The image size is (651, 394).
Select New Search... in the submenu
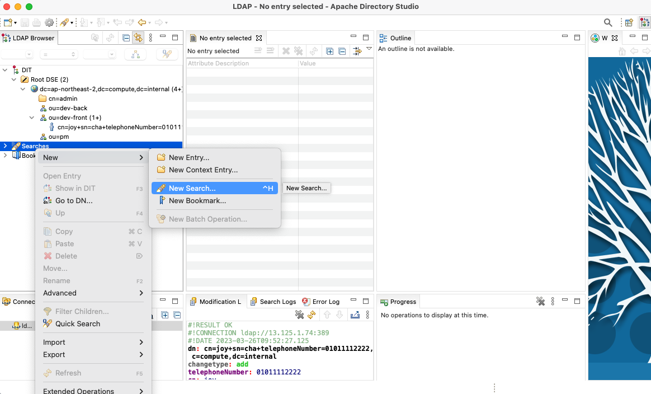(x=215, y=188)
